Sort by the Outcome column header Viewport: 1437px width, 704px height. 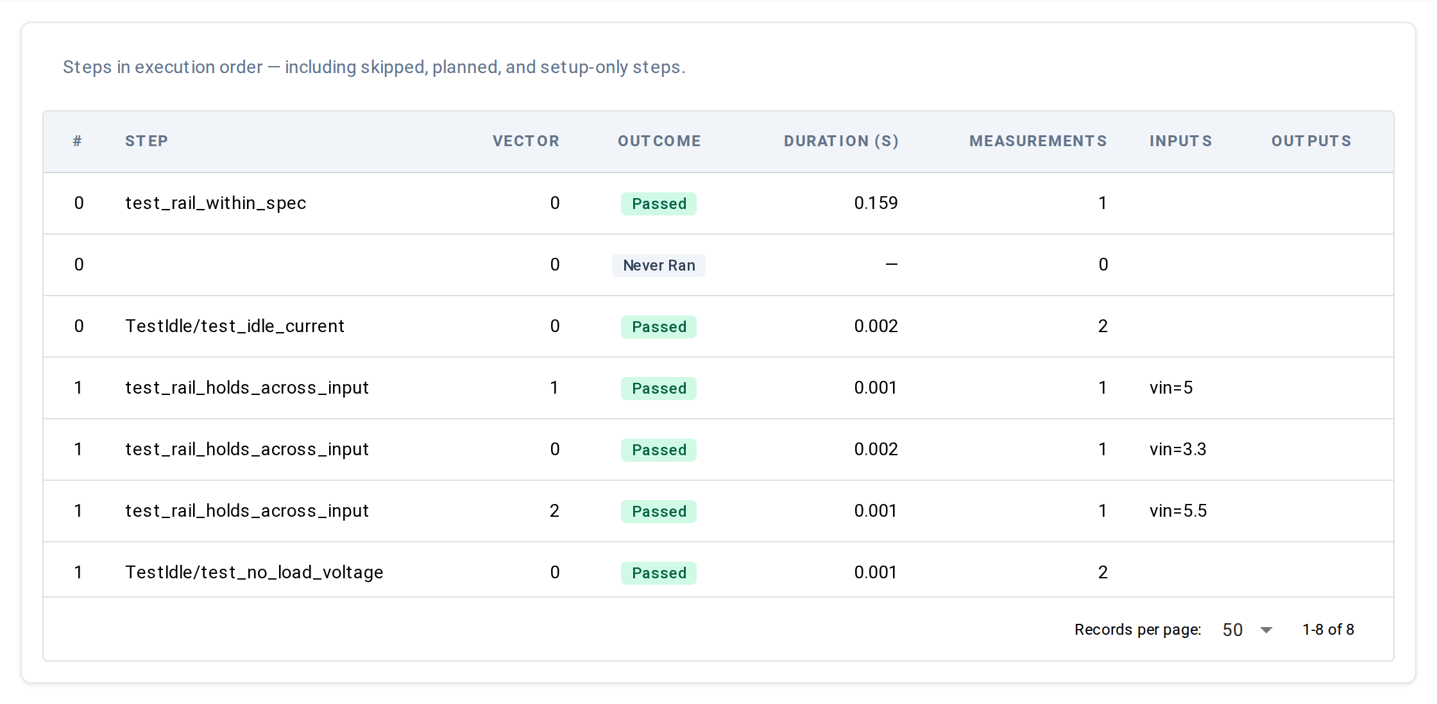(659, 141)
